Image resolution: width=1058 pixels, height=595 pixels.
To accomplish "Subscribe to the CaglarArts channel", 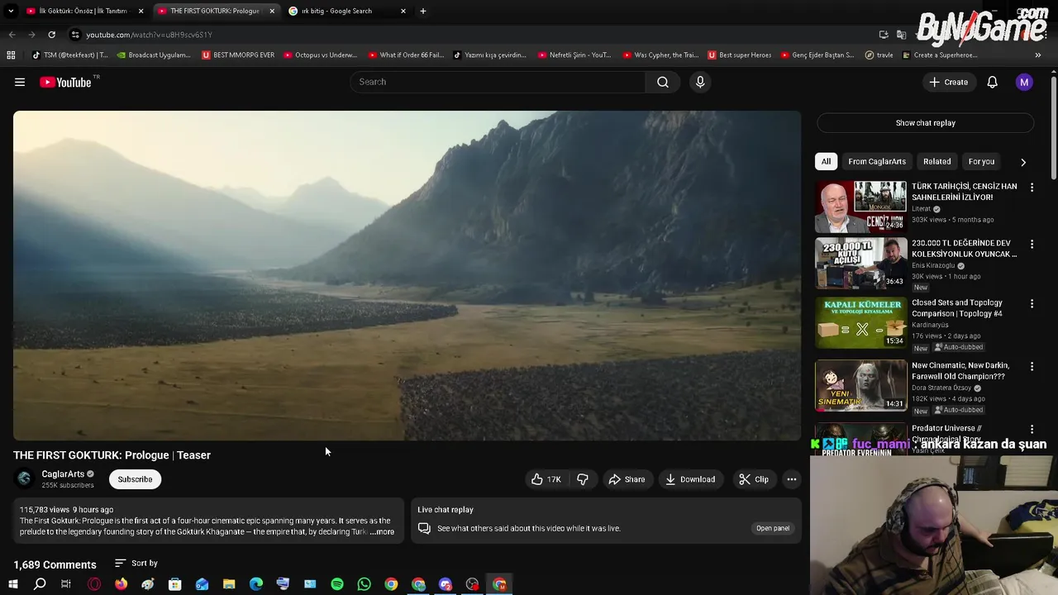I will coord(135,479).
